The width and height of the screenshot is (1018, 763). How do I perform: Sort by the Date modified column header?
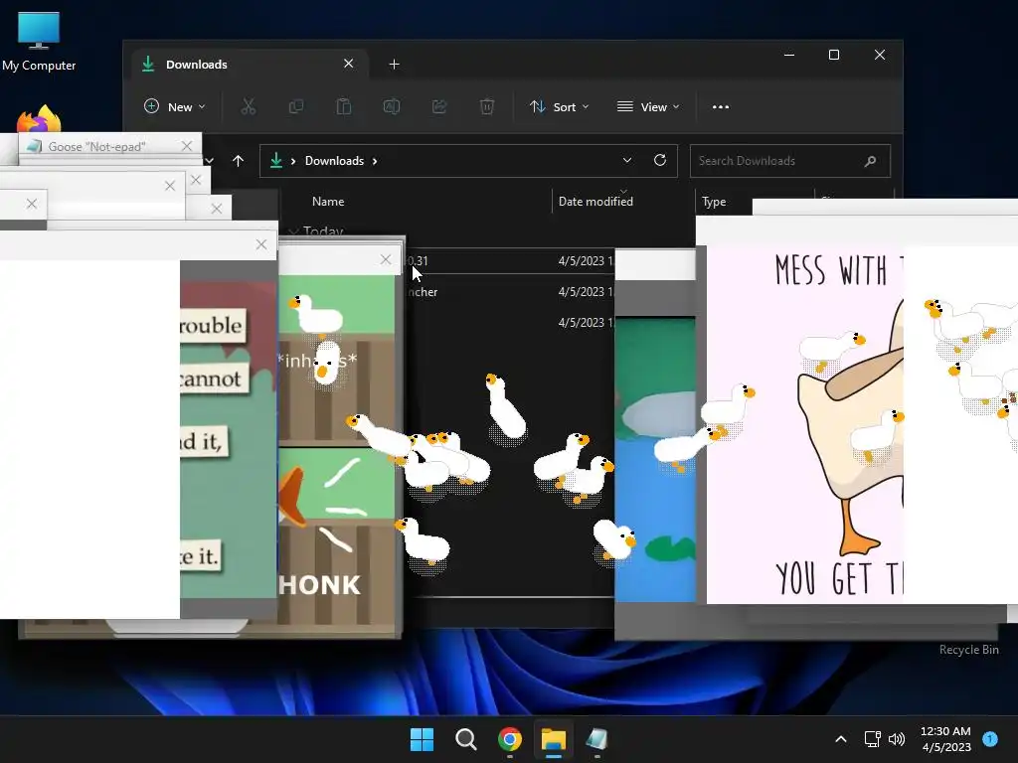pos(595,202)
